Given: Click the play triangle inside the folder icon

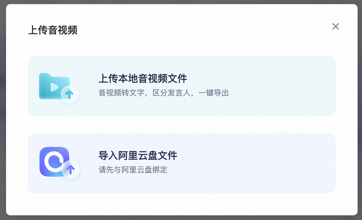Looking at the screenshot, I should click(54, 87).
